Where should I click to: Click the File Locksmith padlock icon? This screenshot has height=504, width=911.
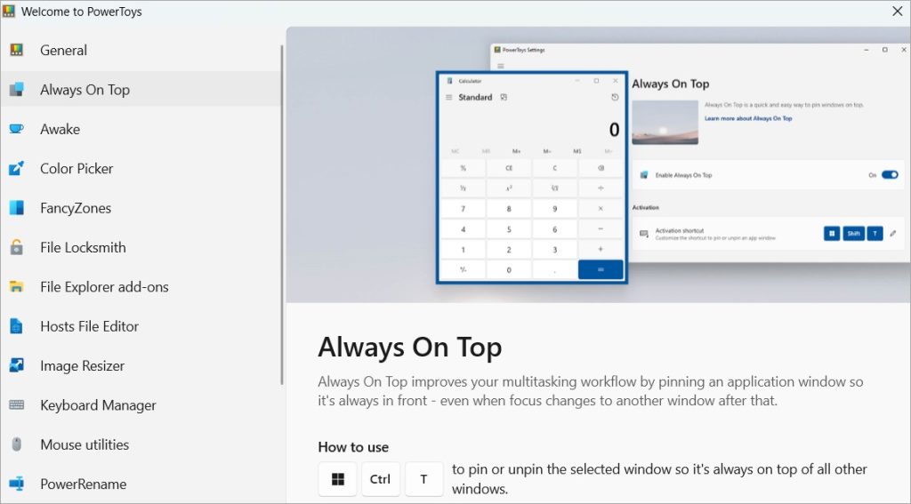tap(16, 247)
